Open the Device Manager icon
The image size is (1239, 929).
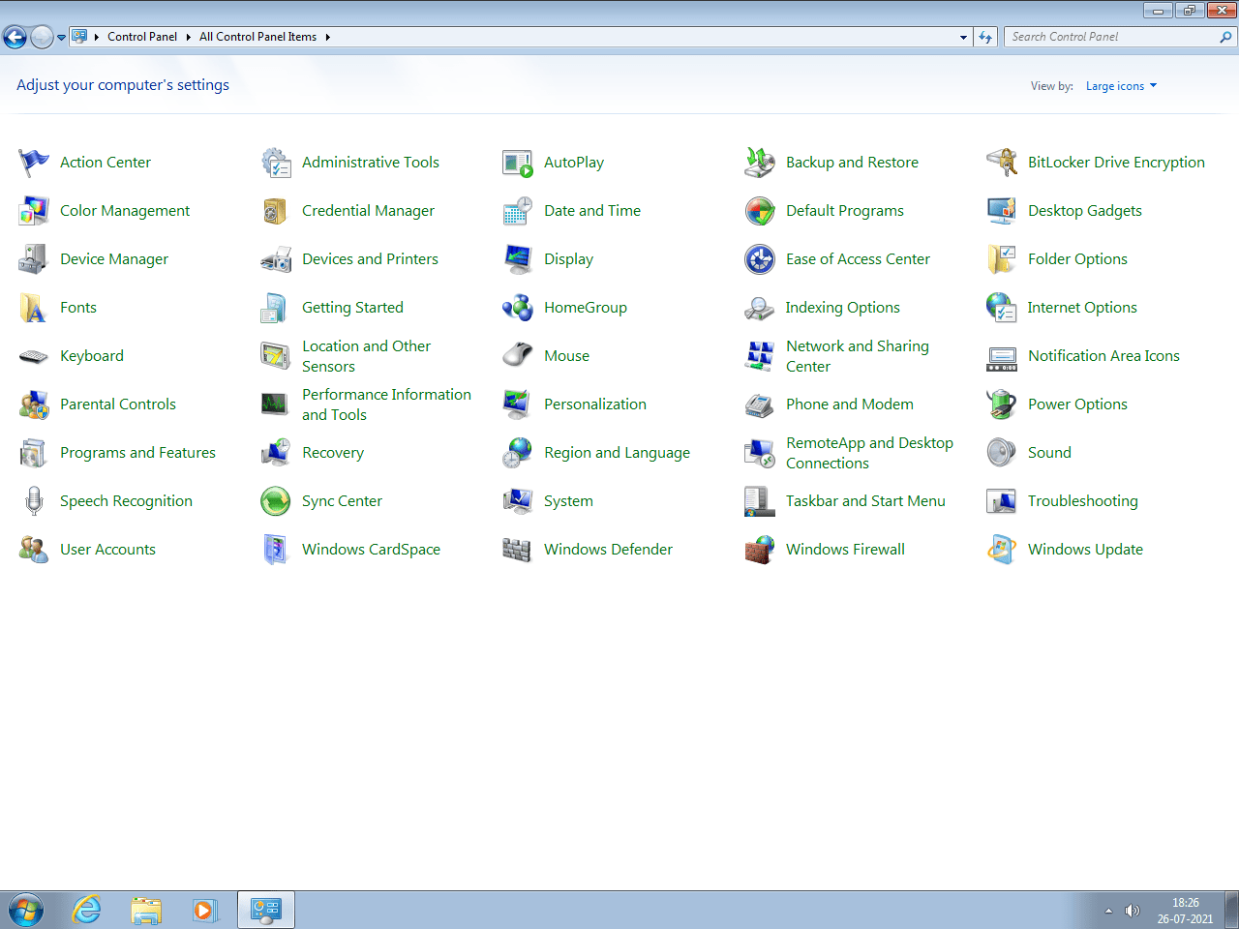(x=34, y=259)
